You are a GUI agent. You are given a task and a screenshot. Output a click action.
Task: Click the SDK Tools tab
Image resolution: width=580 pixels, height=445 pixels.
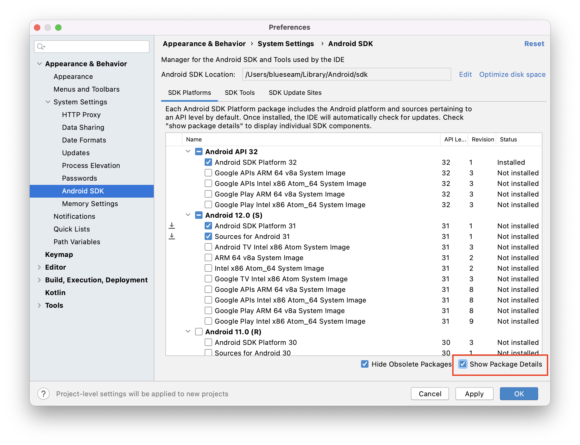239,92
